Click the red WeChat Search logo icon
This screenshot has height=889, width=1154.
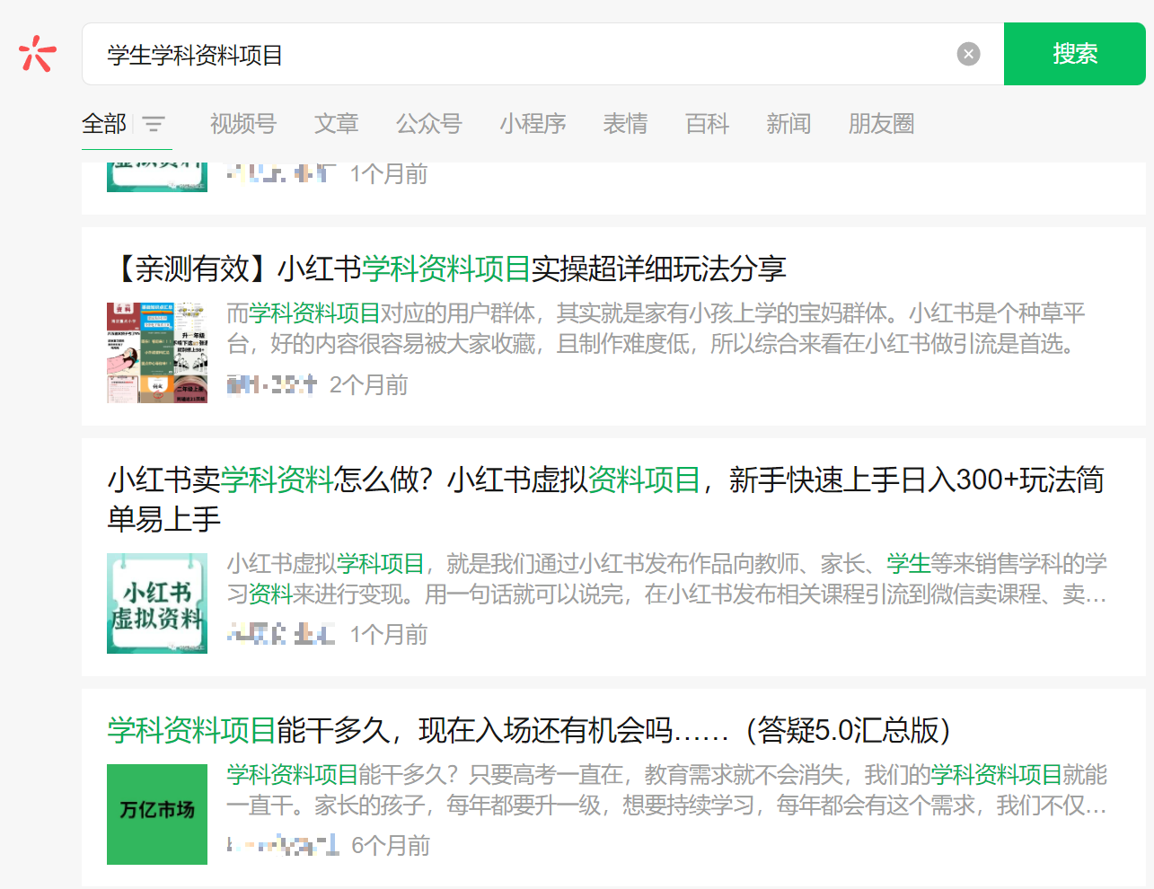(37, 54)
